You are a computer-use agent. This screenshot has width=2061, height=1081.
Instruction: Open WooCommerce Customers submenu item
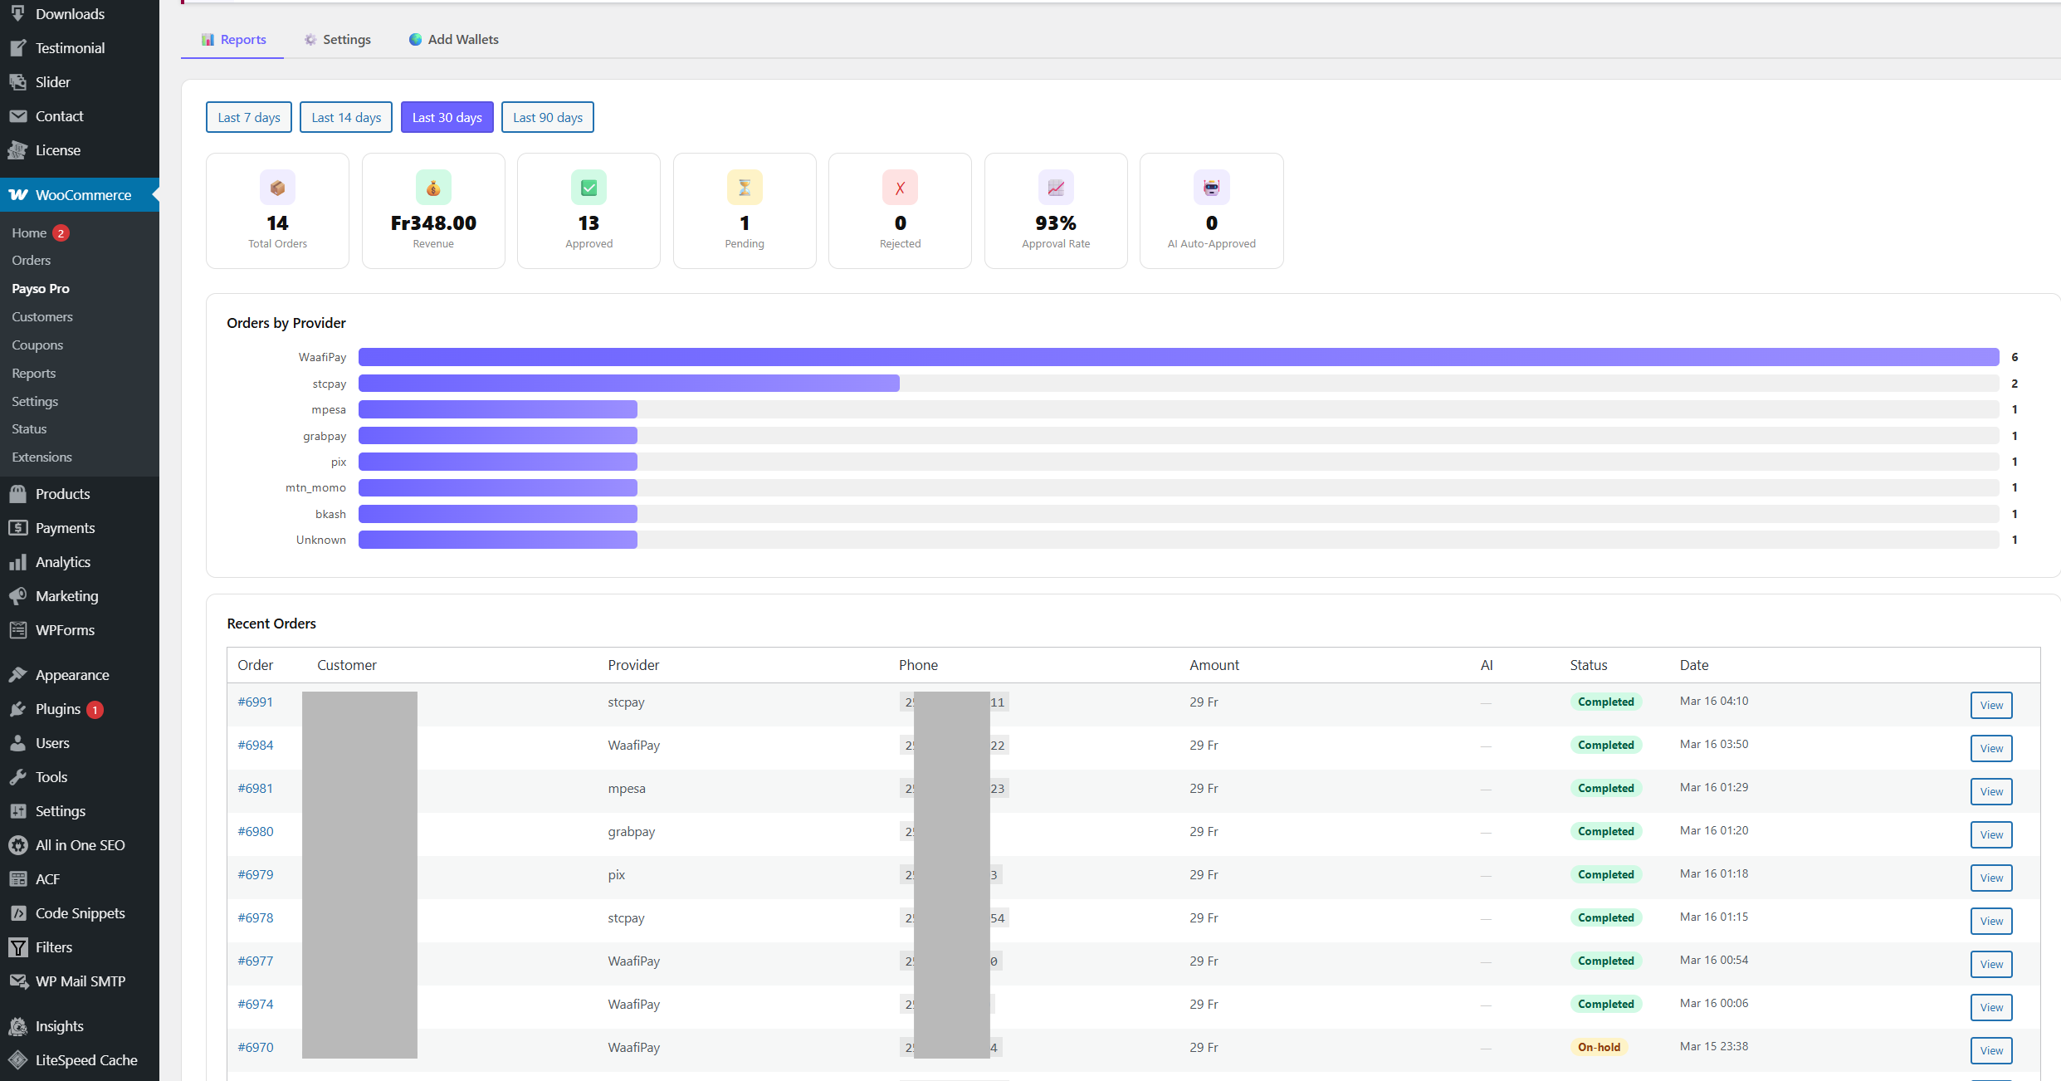click(x=42, y=317)
